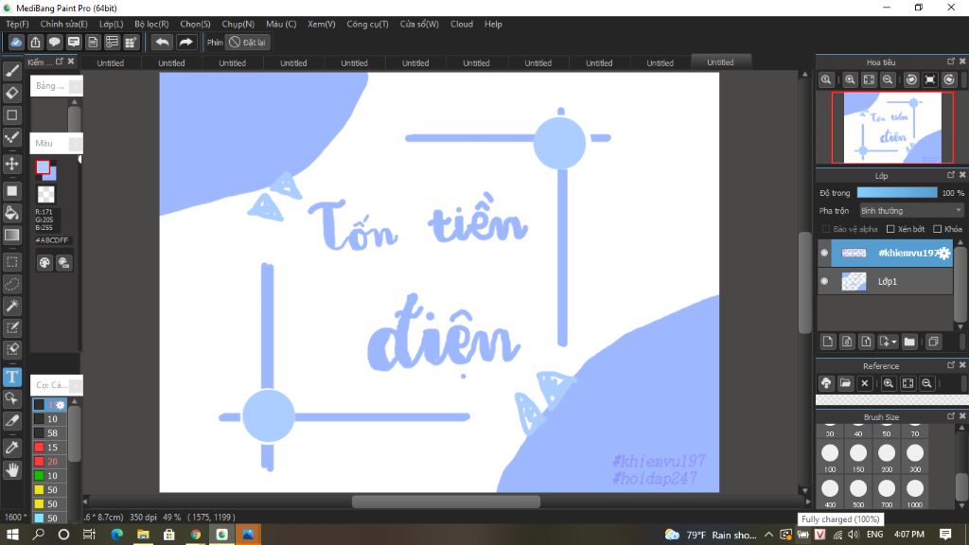Select the Move tool
This screenshot has width=969, height=545.
[11, 164]
